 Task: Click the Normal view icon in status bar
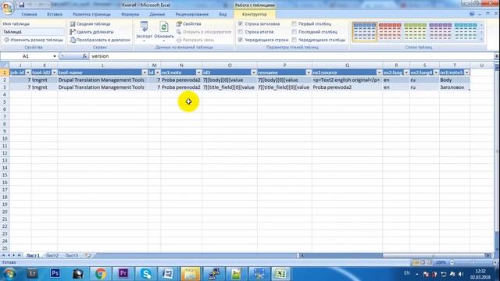pyautogui.click(x=416, y=262)
